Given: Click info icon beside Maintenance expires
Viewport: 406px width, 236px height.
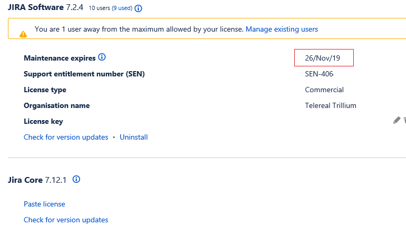Looking at the screenshot, I should pyautogui.click(x=102, y=57).
